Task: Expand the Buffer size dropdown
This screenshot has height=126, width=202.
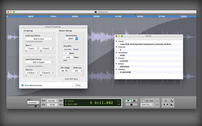Action: [x=78, y=71]
